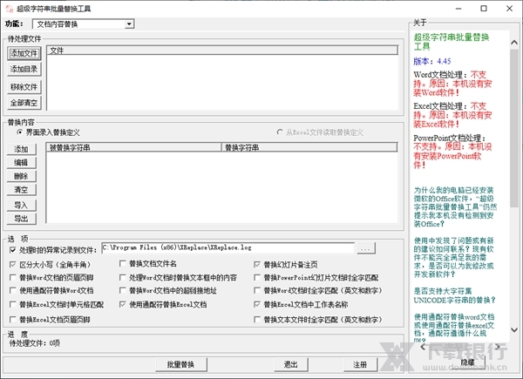Enable 替换Word文档中的超链接地址 checkbox
523x379 pixels.
122,290
